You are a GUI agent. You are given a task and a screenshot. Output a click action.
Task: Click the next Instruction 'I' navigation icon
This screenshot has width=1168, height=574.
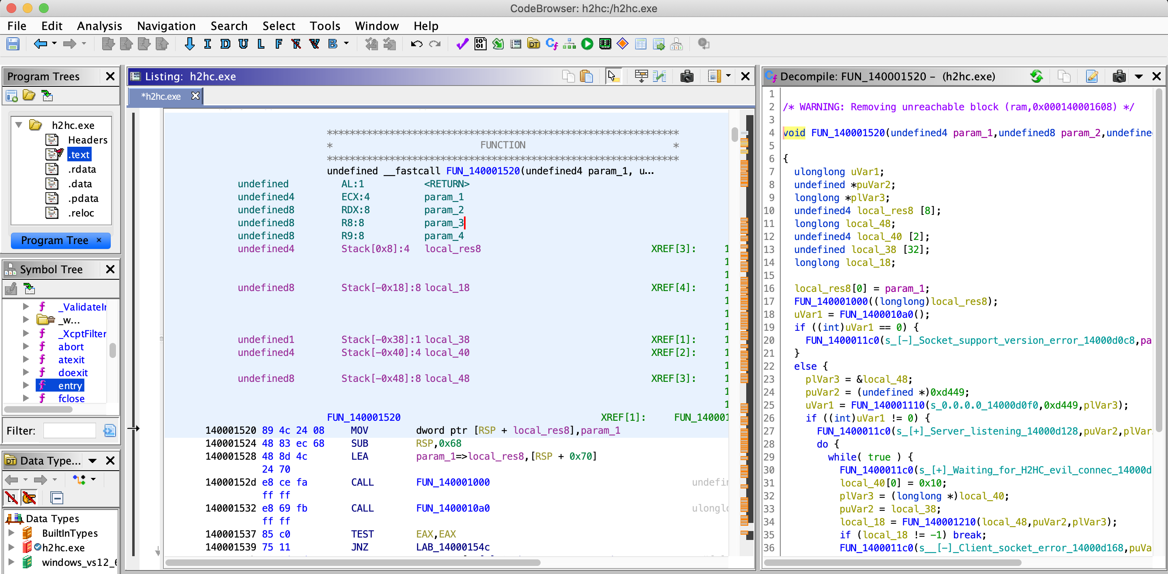click(x=208, y=44)
